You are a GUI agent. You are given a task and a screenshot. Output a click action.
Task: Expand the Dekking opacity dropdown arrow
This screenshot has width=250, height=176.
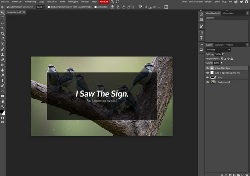[223, 54]
